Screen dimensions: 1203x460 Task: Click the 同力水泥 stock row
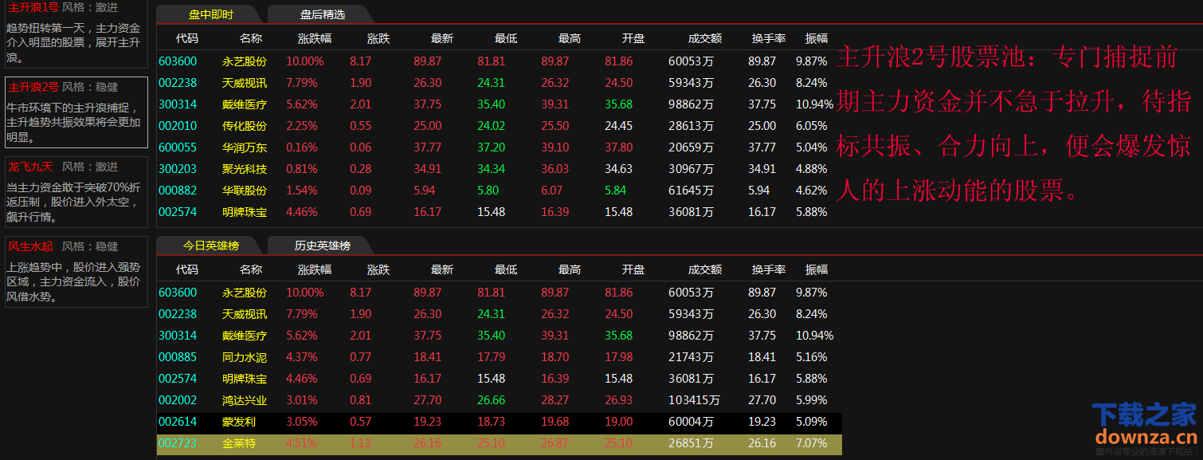tap(244, 357)
